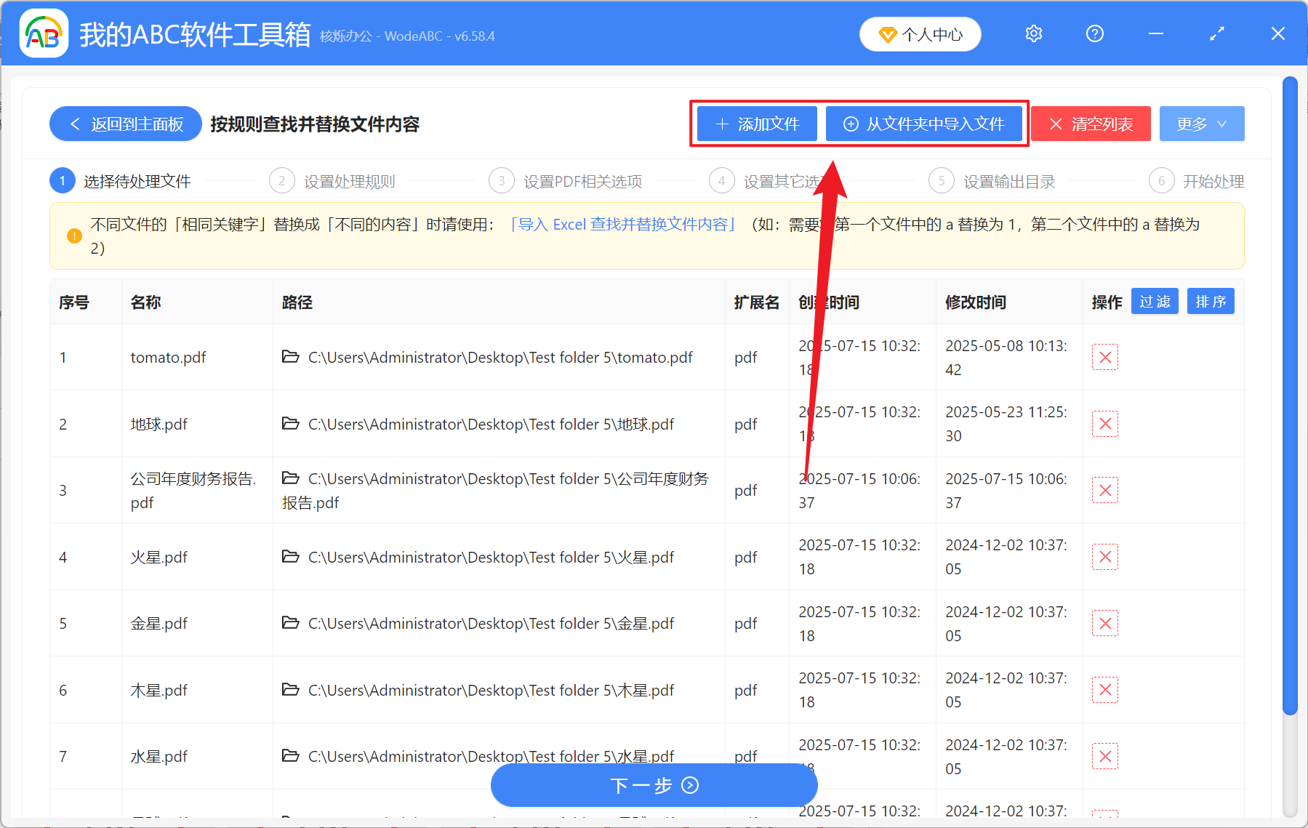Viewport: 1308px width, 828px height.
Task: Click the help question mark icon
Action: [x=1094, y=33]
